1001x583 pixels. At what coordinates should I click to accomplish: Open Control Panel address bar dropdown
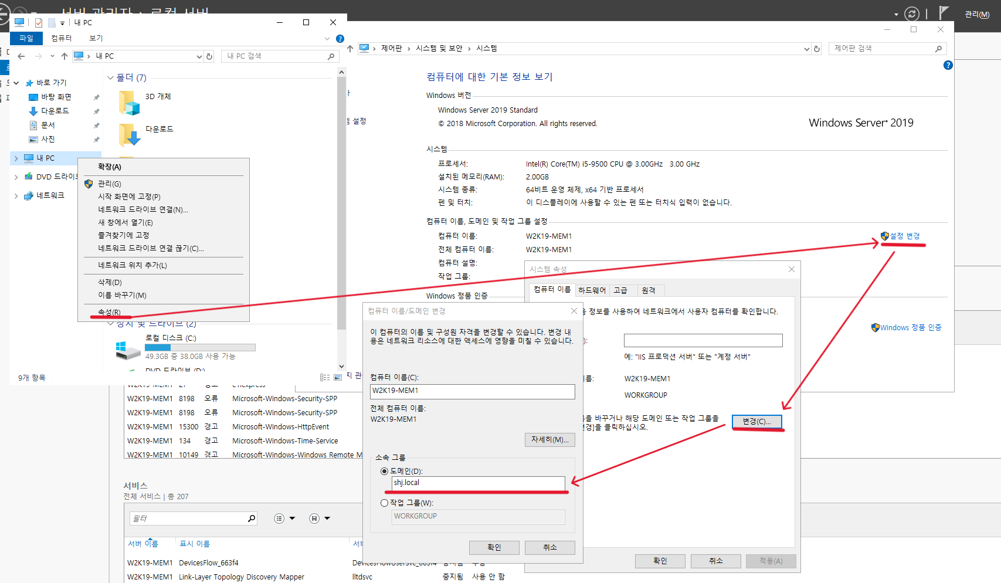[806, 49]
